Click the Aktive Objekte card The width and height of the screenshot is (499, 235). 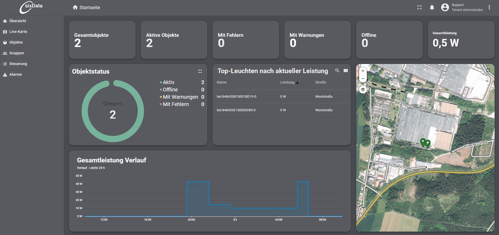point(174,40)
